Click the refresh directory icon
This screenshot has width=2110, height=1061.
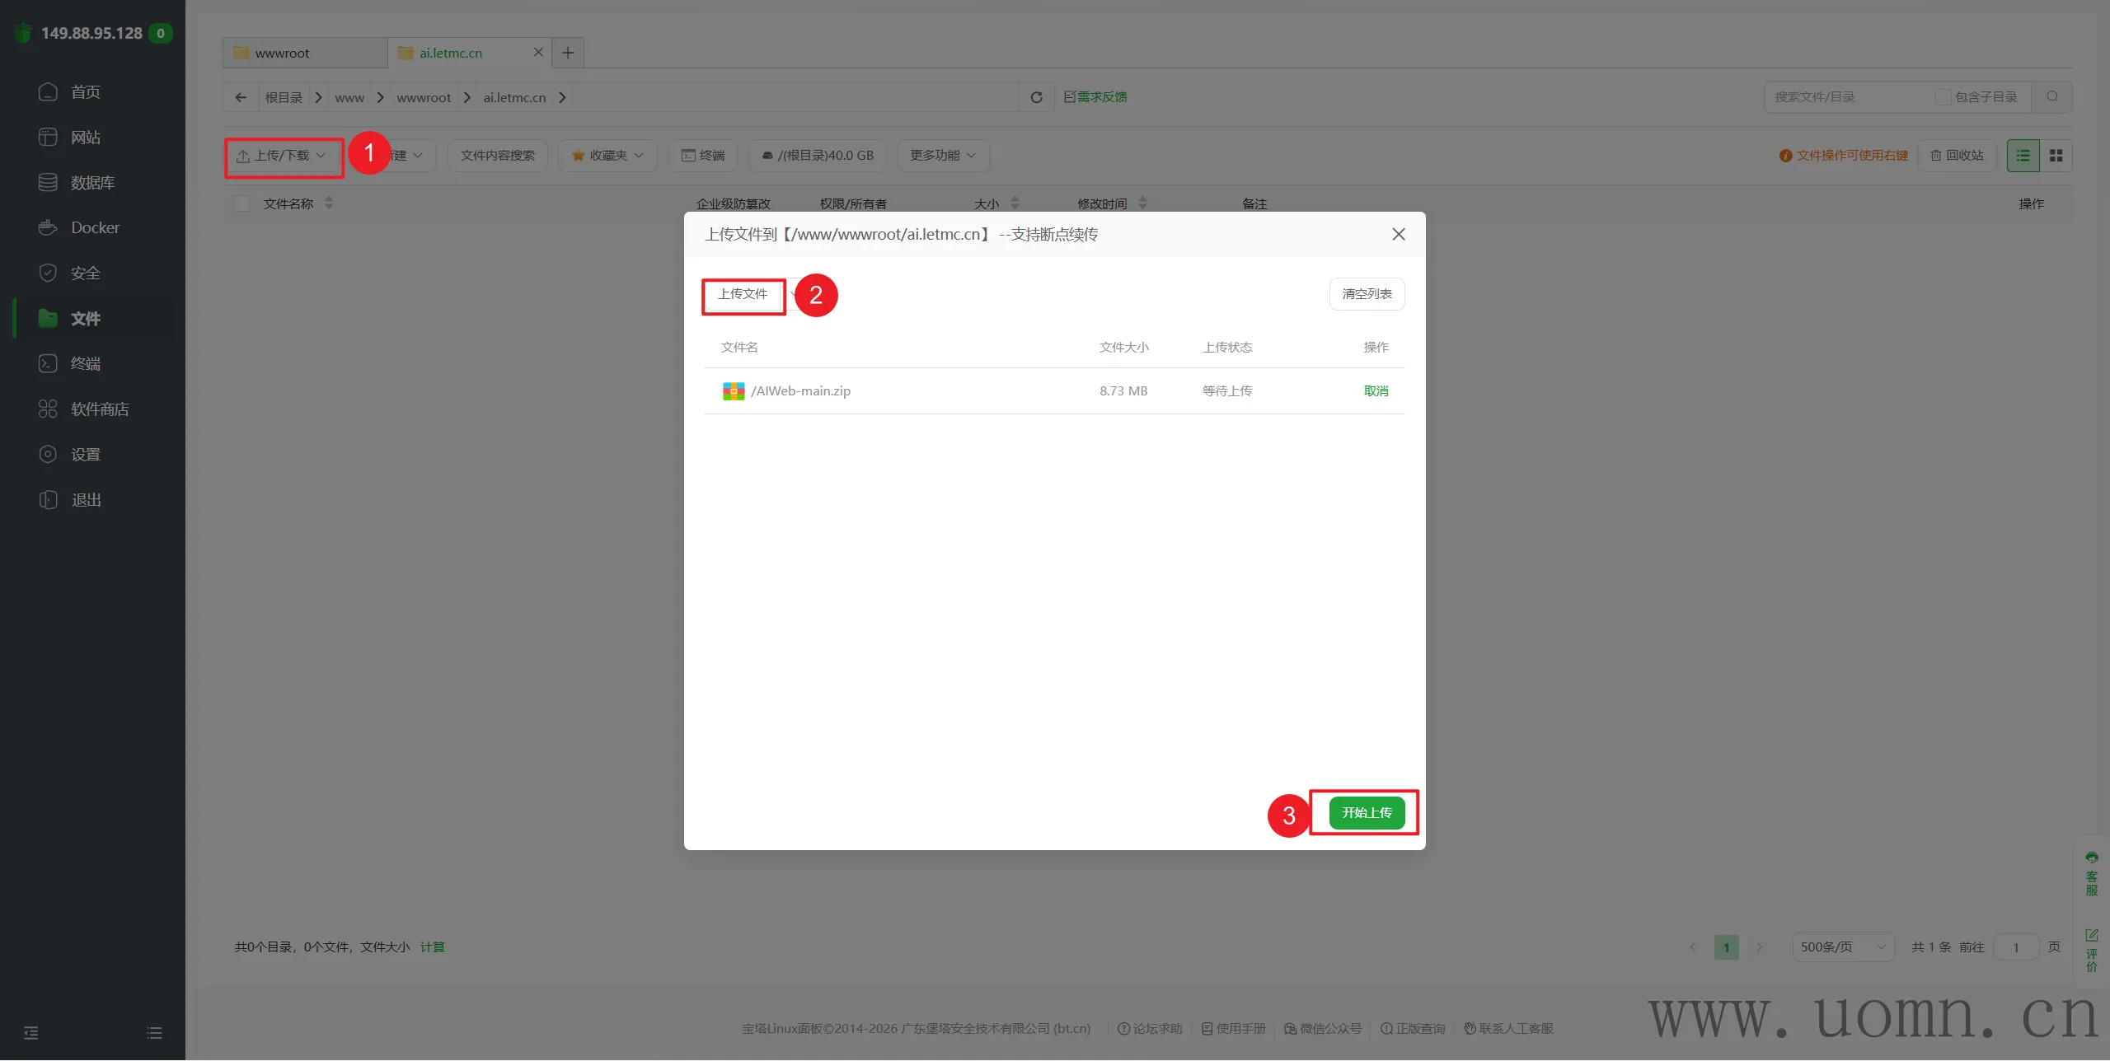(x=1036, y=97)
